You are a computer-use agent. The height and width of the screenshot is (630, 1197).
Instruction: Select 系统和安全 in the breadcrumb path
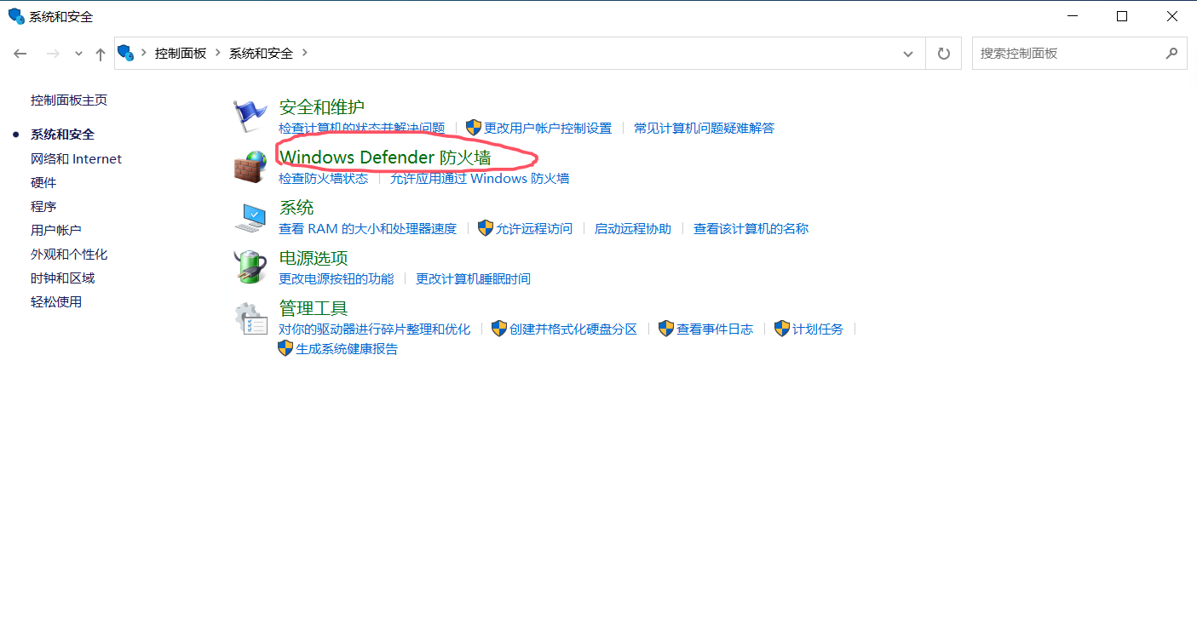(x=261, y=53)
